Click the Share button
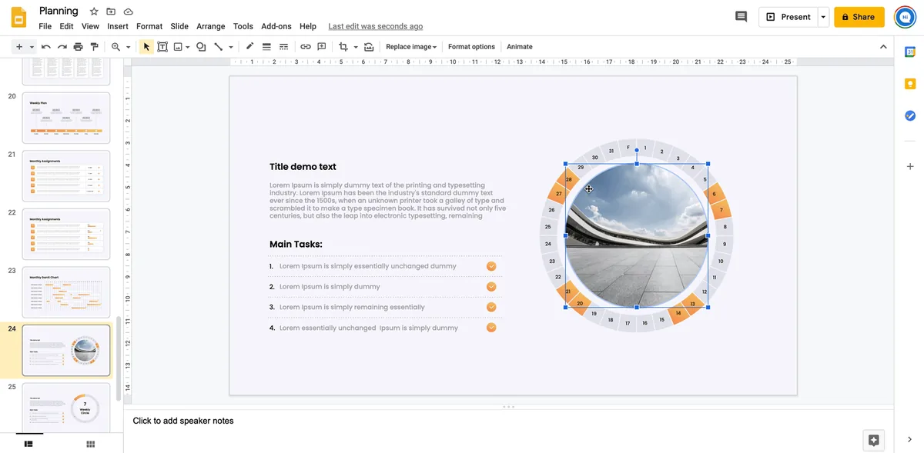Screen dimensions: 924x453 (859, 17)
